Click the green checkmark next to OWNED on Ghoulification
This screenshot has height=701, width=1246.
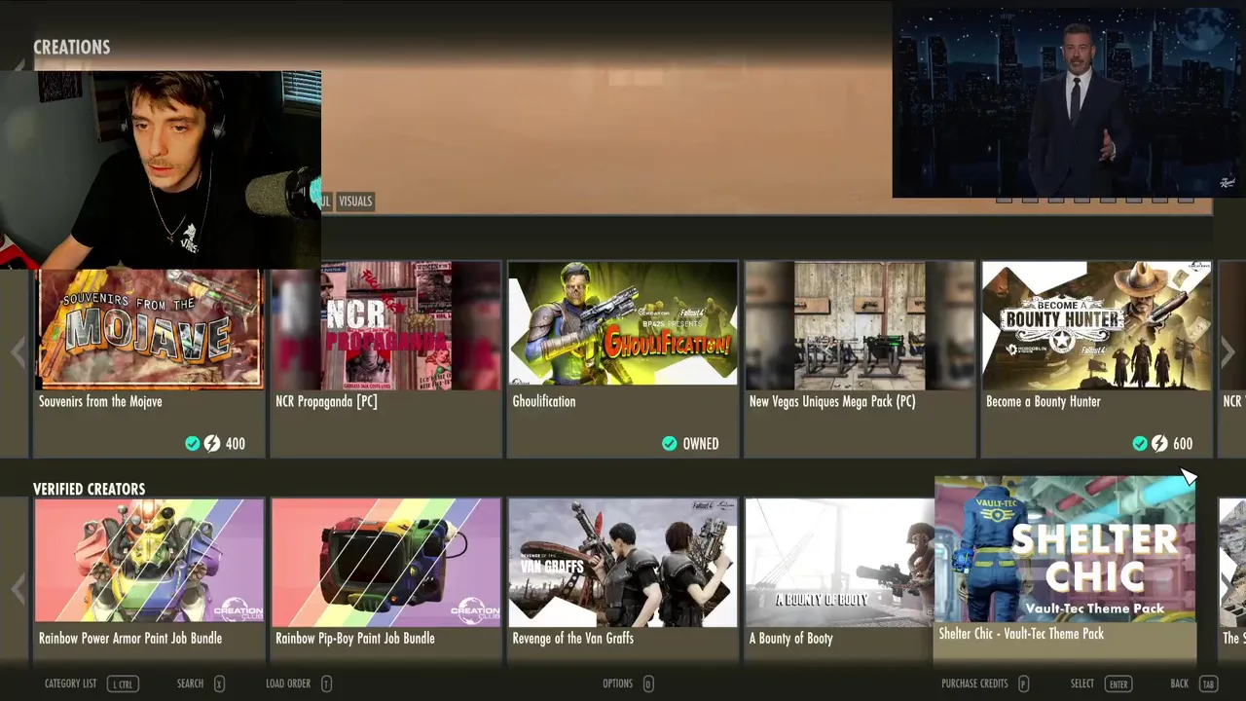669,443
